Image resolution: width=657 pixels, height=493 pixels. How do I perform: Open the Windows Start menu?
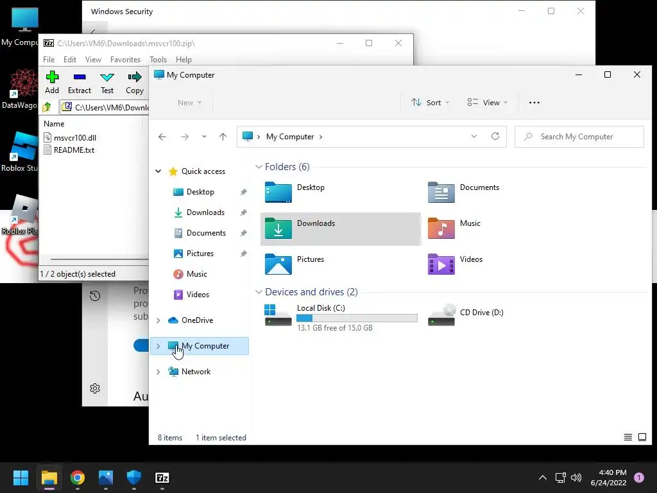coord(21,478)
